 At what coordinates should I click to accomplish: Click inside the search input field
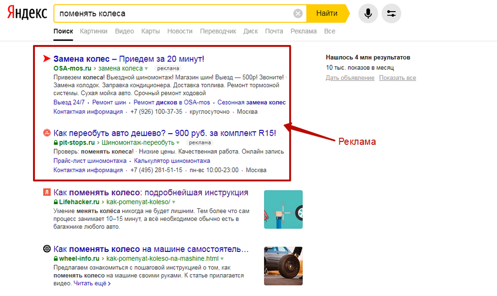point(174,14)
